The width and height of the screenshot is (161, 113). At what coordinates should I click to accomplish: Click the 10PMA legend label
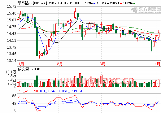102,3
